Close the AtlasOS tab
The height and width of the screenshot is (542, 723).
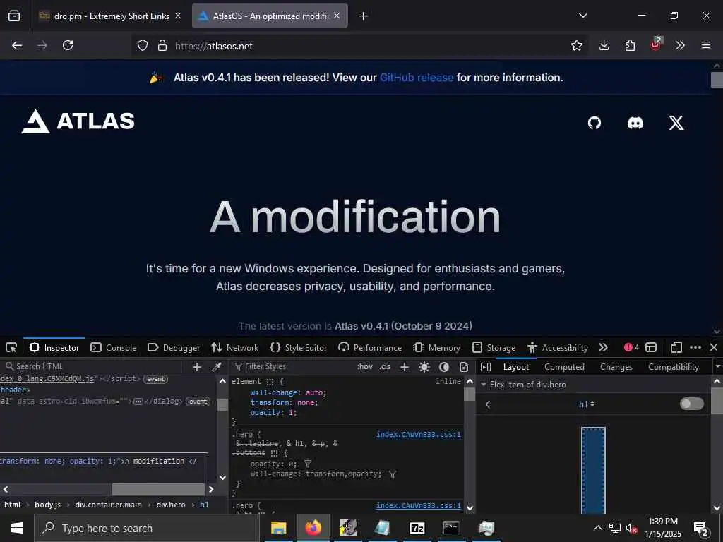click(x=337, y=16)
